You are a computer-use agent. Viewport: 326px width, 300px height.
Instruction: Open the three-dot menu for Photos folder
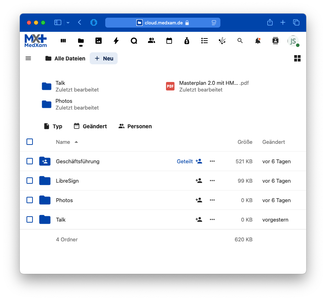[x=212, y=200]
